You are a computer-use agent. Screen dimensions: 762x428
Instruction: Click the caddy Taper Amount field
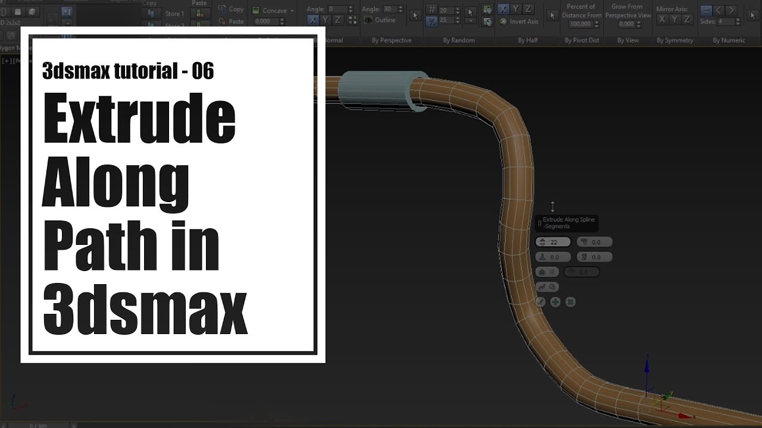point(595,242)
